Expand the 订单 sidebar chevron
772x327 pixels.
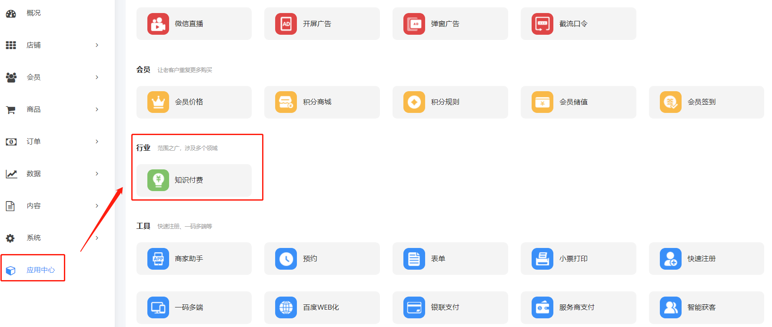[x=97, y=142]
